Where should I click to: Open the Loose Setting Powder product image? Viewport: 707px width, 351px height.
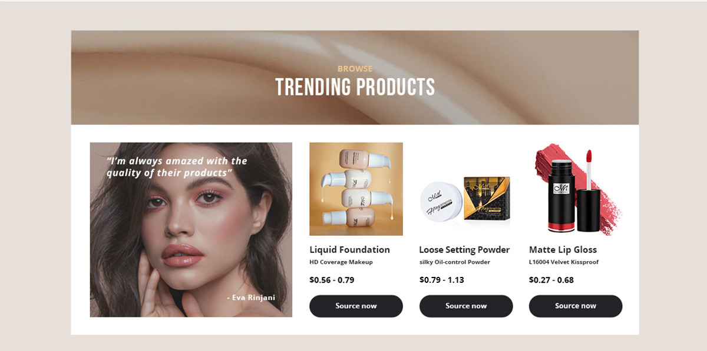pyautogui.click(x=466, y=189)
